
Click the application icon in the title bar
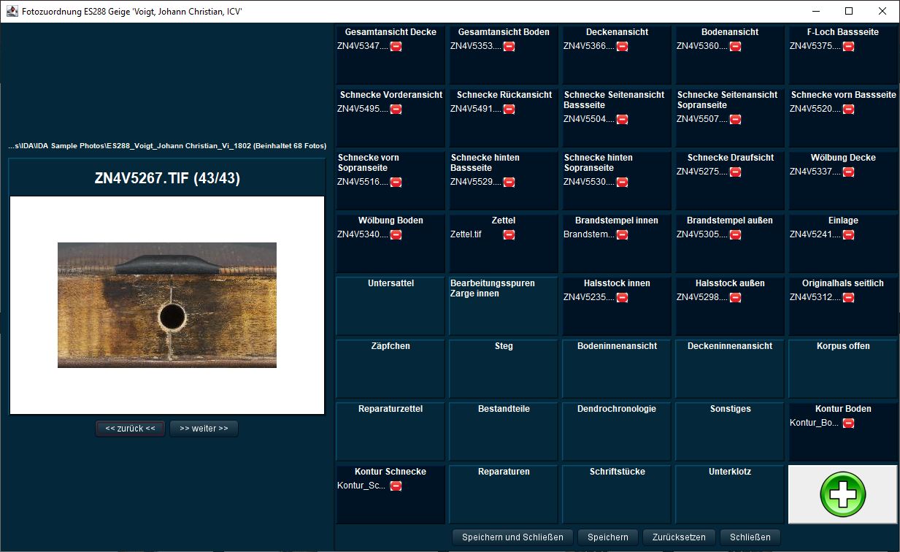pos(12,11)
